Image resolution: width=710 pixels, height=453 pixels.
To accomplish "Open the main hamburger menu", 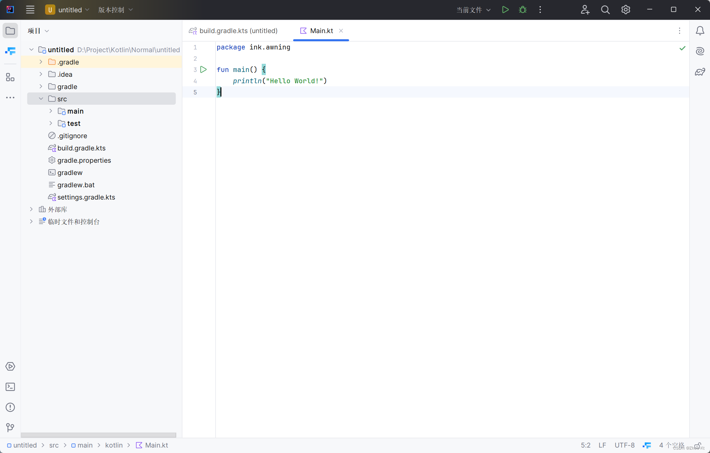I will (30, 10).
